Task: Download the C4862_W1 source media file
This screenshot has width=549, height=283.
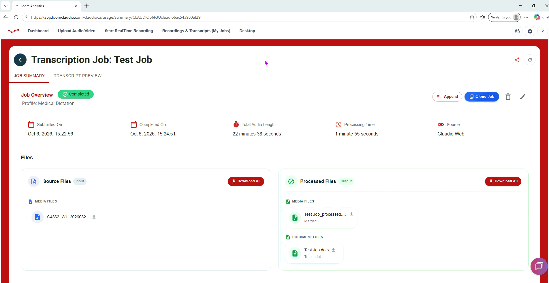Action: tap(94, 217)
